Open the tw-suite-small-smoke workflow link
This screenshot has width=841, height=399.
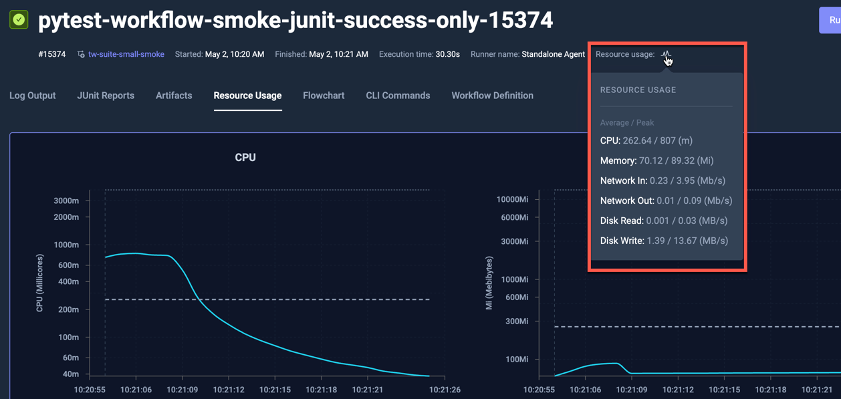tap(126, 54)
